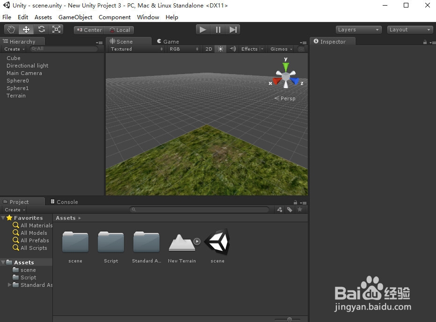Screen dimensions: 436x322
Task: Select All Prefabs favorite search
Action: point(31,240)
